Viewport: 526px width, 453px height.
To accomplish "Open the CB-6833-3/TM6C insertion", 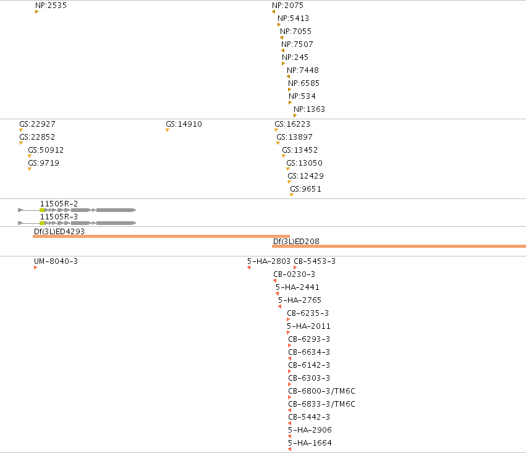I will (321, 404).
